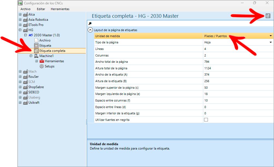The width and height of the screenshot is (274, 167).
Task: Collapse Layout de la página de etiquetas
Action: click(90, 30)
